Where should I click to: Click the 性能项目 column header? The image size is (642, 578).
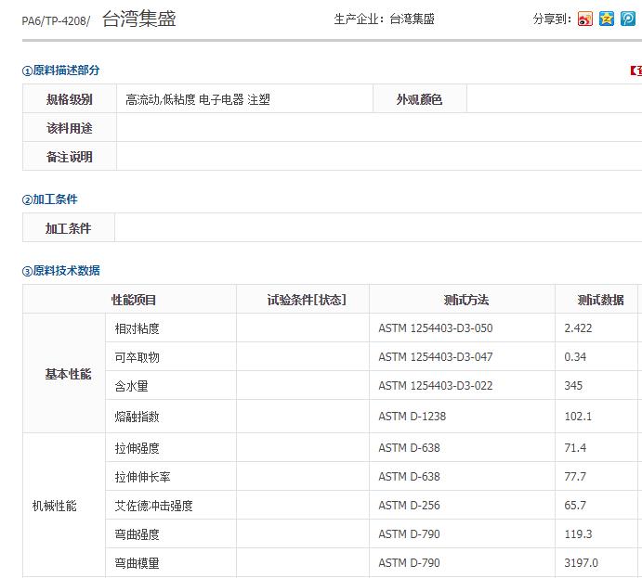(129, 300)
